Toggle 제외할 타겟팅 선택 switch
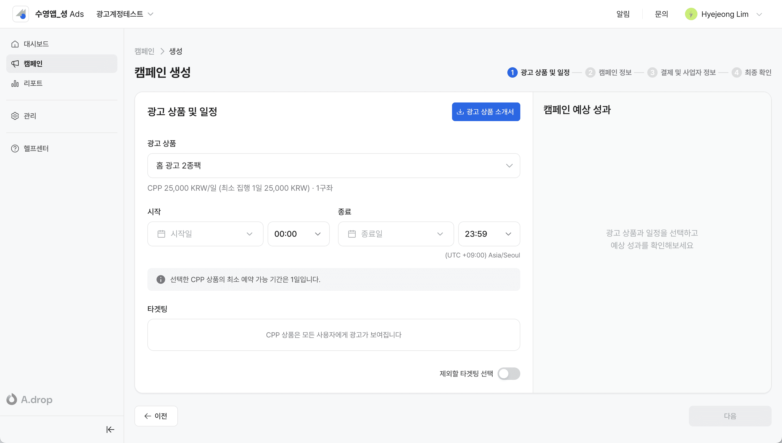 pos(508,374)
